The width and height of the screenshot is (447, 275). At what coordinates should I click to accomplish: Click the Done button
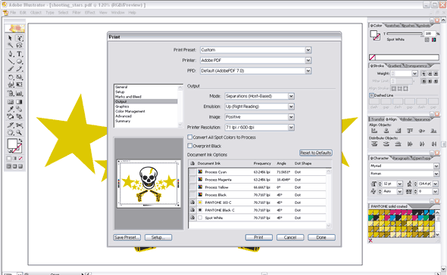321,237
